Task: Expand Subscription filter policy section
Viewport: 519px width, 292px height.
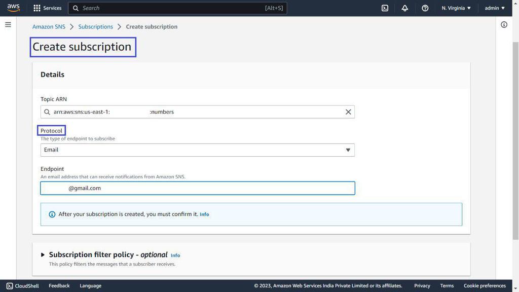Action: (x=43, y=254)
